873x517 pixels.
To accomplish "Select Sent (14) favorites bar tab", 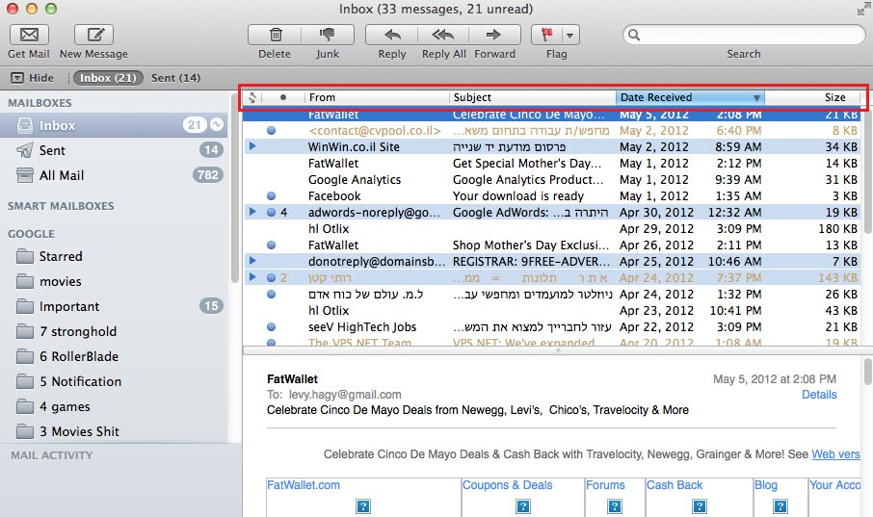I will click(x=176, y=78).
